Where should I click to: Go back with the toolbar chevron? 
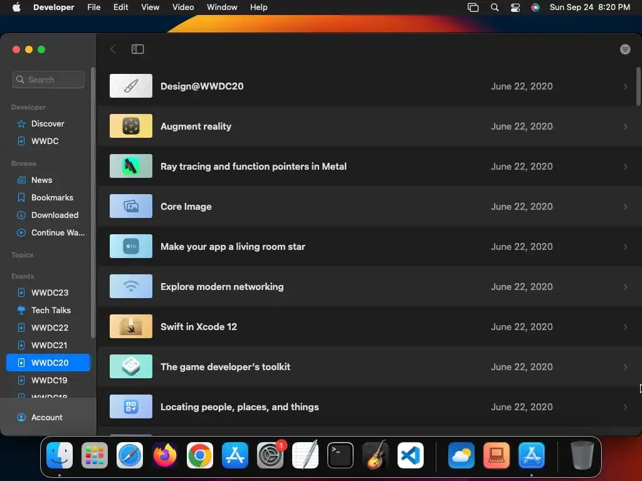click(113, 49)
